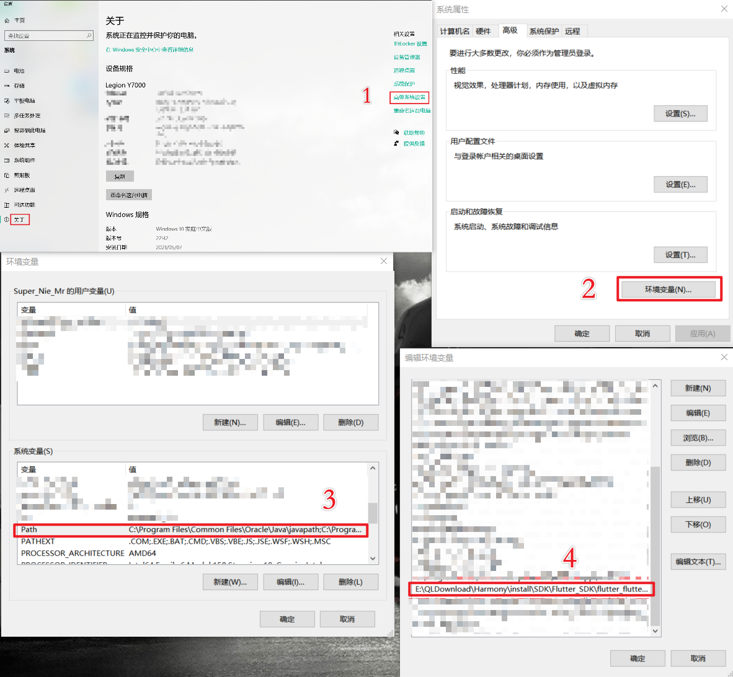
Task: Focus the 查找设置 search field
Action: point(48,35)
